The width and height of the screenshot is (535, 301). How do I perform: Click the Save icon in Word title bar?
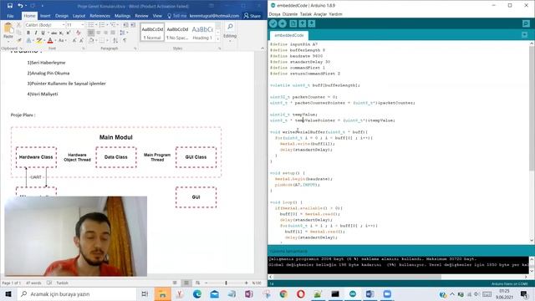click(9, 6)
